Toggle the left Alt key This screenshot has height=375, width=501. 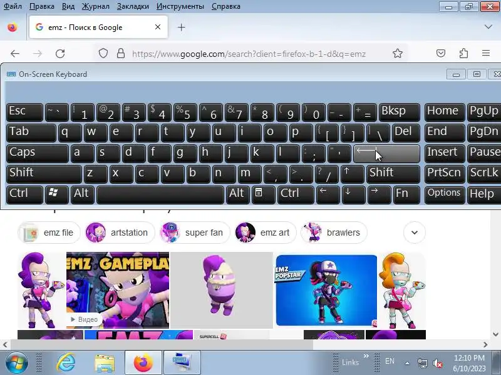(x=83, y=195)
